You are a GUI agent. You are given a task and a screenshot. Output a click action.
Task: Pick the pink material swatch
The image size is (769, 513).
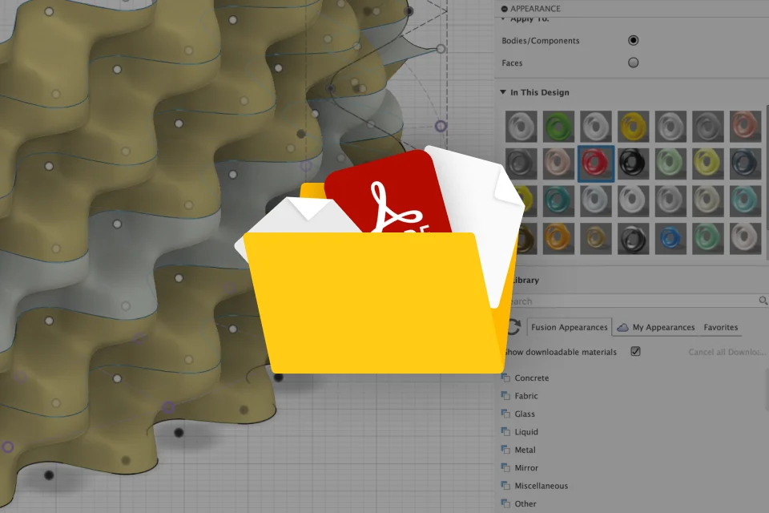pos(558,164)
